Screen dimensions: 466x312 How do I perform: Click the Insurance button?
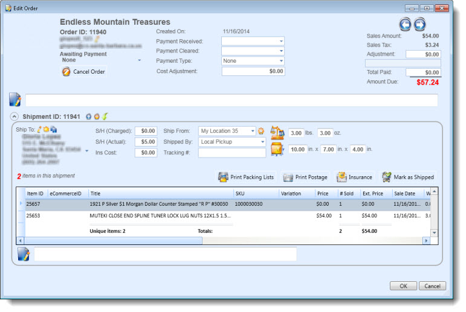(354, 177)
